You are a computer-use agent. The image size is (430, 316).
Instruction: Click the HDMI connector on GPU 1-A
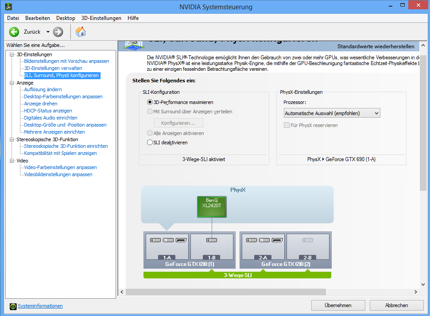(x=181, y=240)
